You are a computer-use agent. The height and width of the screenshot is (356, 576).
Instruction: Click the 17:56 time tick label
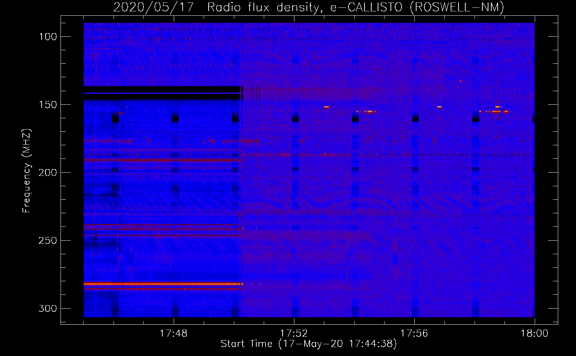click(x=414, y=334)
